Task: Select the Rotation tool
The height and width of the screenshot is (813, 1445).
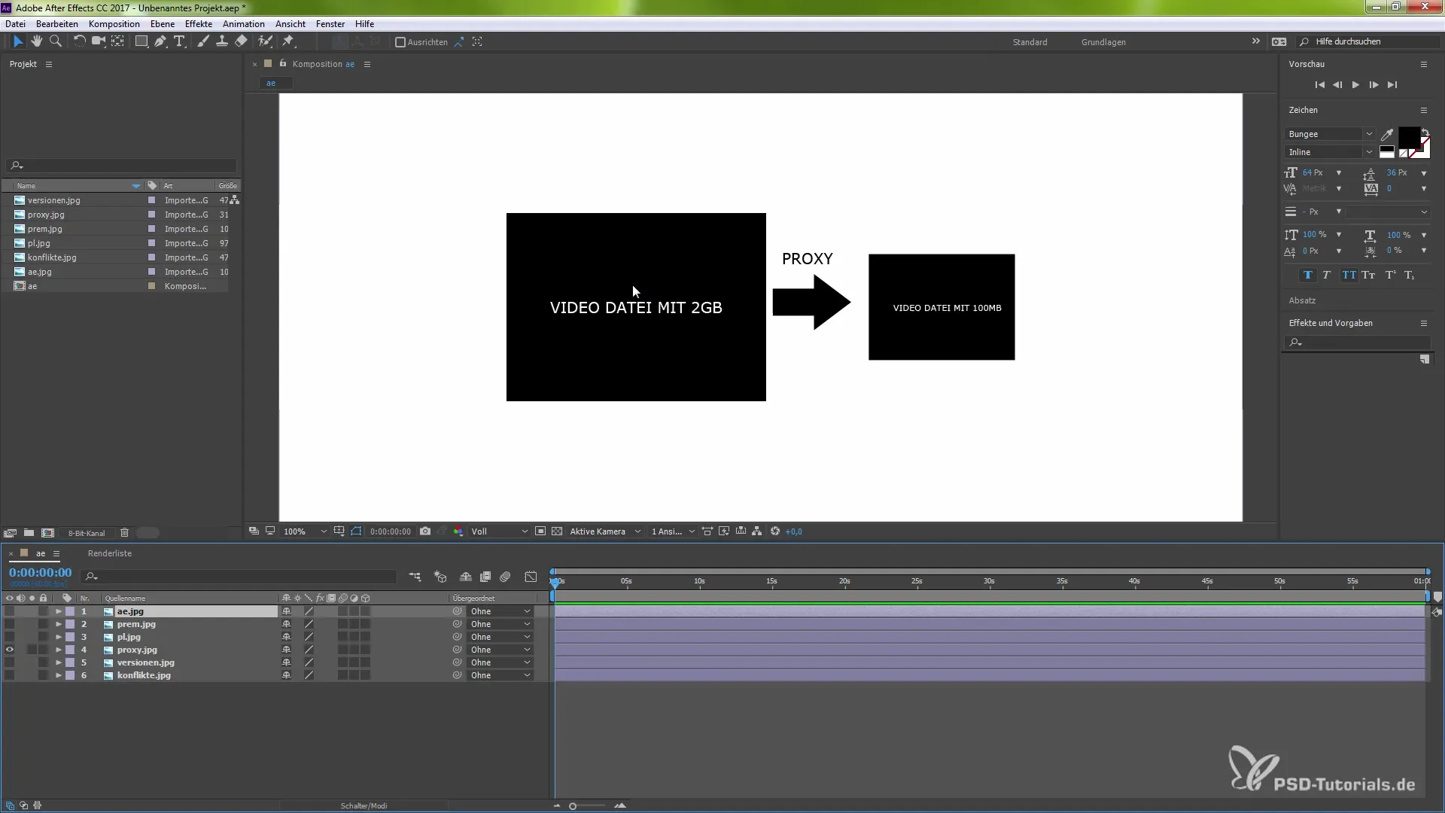Action: pos(79,41)
